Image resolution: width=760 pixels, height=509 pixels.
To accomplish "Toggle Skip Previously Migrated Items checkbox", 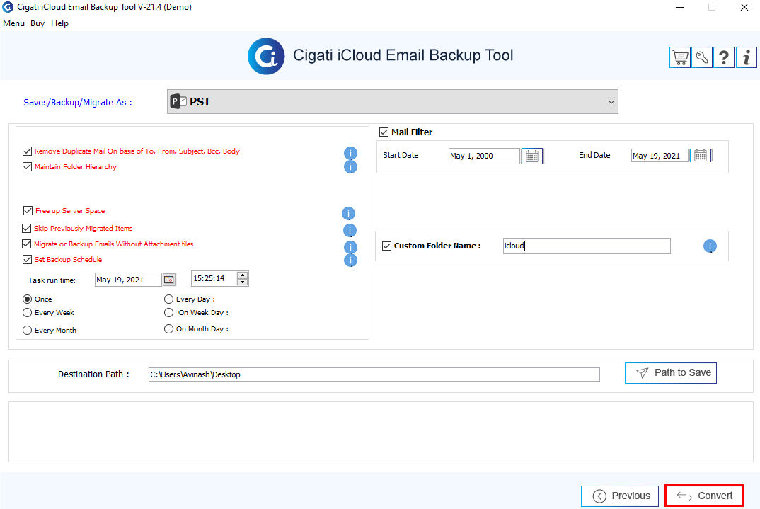I will (27, 228).
